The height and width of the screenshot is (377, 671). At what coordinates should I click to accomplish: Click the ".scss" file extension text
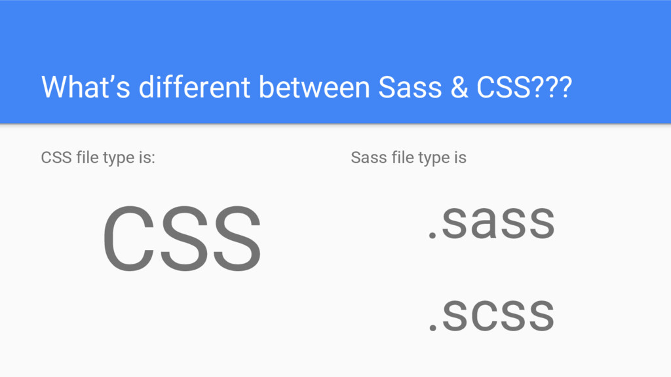[x=491, y=315]
